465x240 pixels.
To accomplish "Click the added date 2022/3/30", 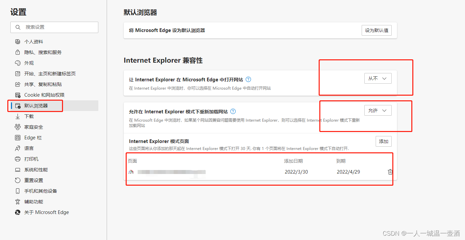I will point(296,172).
